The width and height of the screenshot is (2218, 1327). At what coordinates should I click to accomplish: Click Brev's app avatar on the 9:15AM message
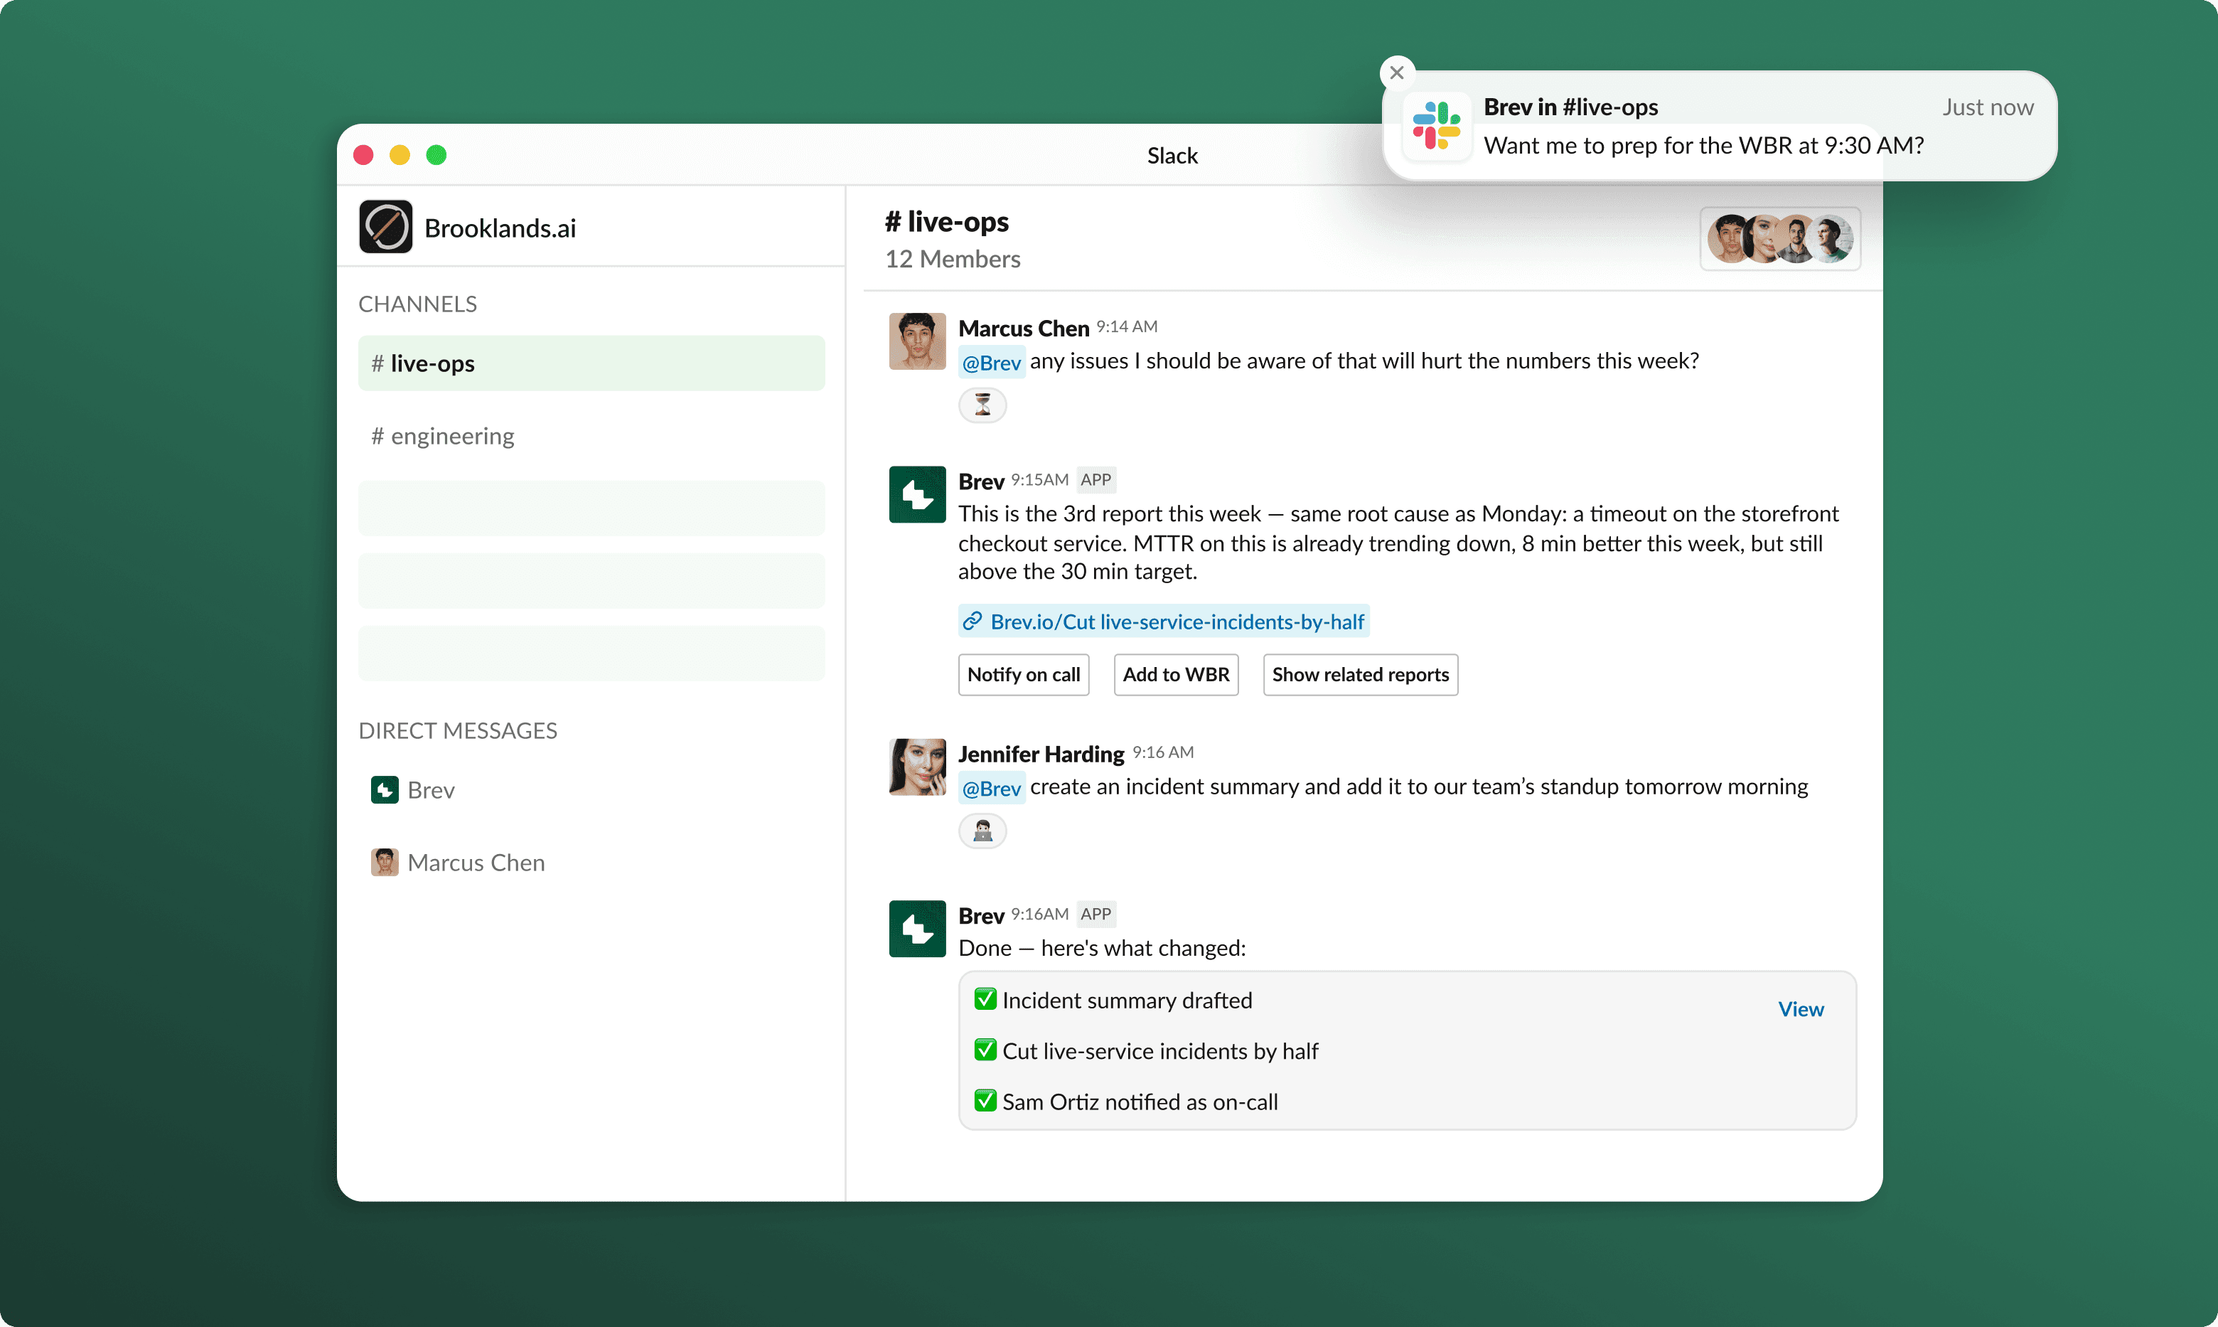917,494
